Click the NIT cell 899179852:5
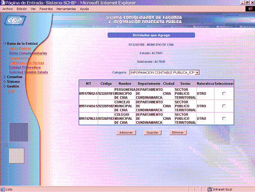 [x=88, y=94]
